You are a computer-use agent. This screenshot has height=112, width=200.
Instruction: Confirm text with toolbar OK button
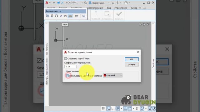pyautogui.click(x=77, y=16)
